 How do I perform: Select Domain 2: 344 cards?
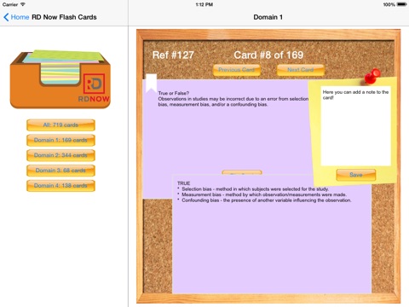pyautogui.click(x=60, y=155)
